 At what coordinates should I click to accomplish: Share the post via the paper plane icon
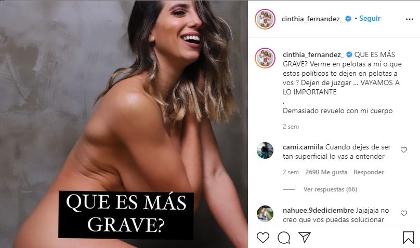click(305, 237)
